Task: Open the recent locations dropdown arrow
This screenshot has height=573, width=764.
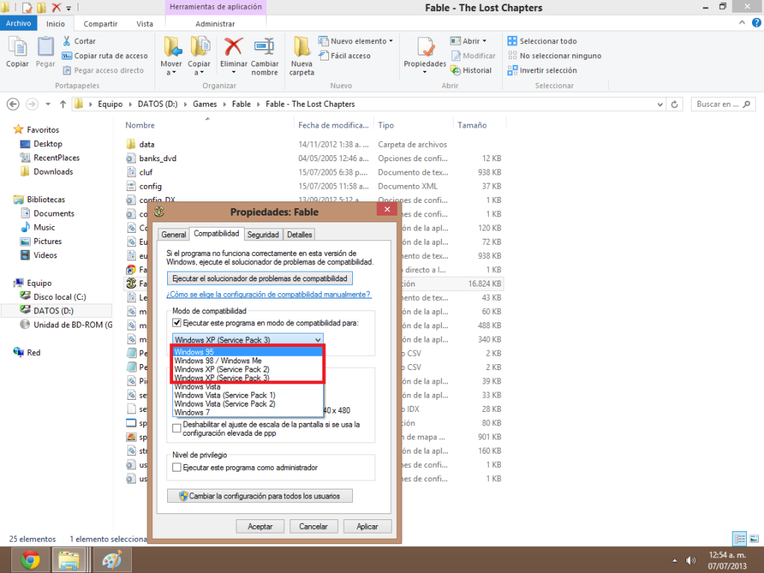Action: 48,104
